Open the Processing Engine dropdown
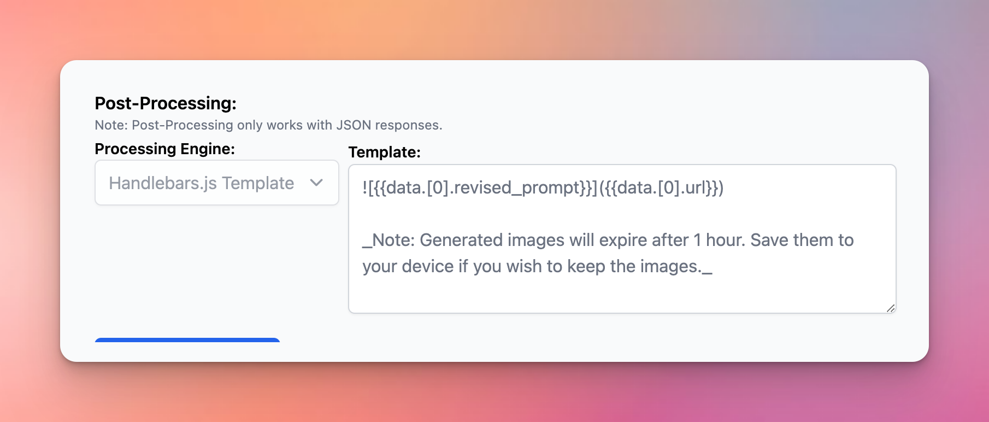 [x=217, y=183]
